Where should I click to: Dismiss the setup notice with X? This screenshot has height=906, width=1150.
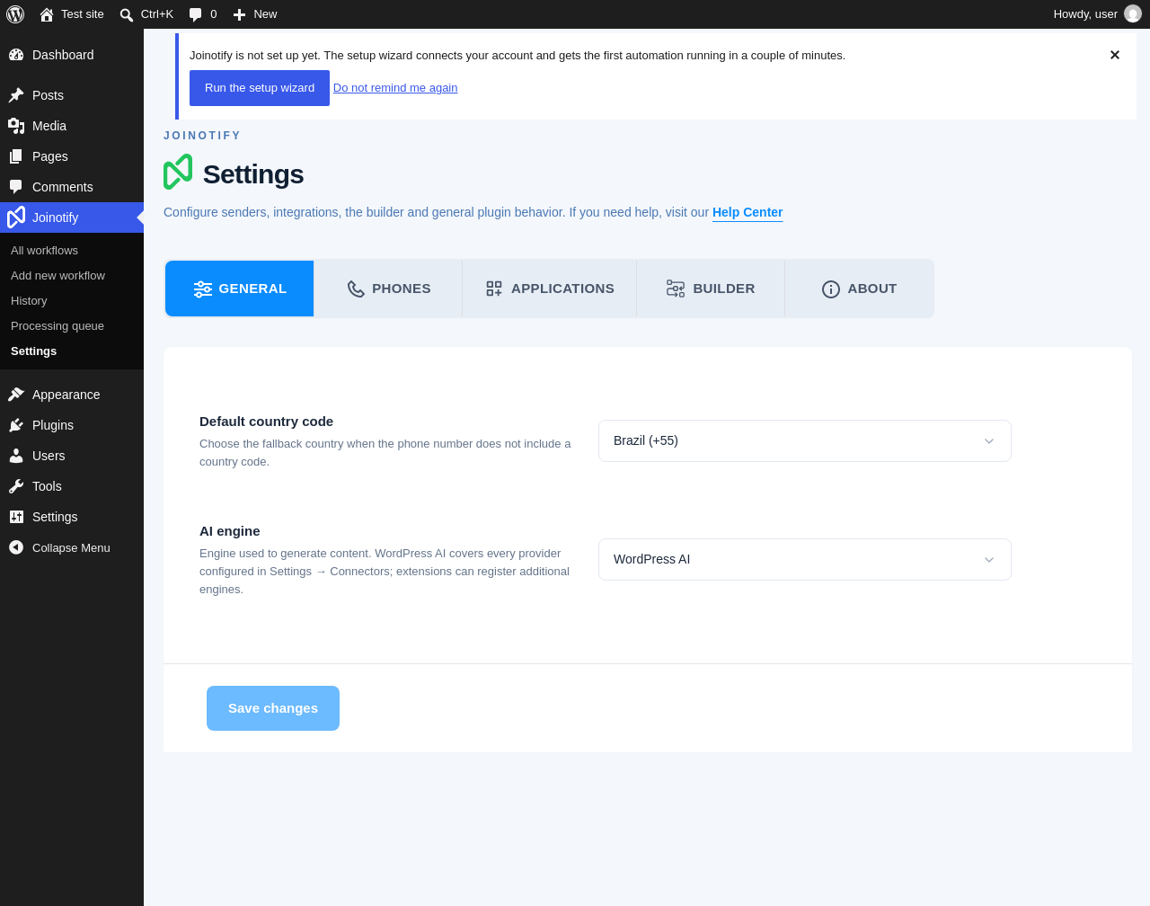(1115, 55)
